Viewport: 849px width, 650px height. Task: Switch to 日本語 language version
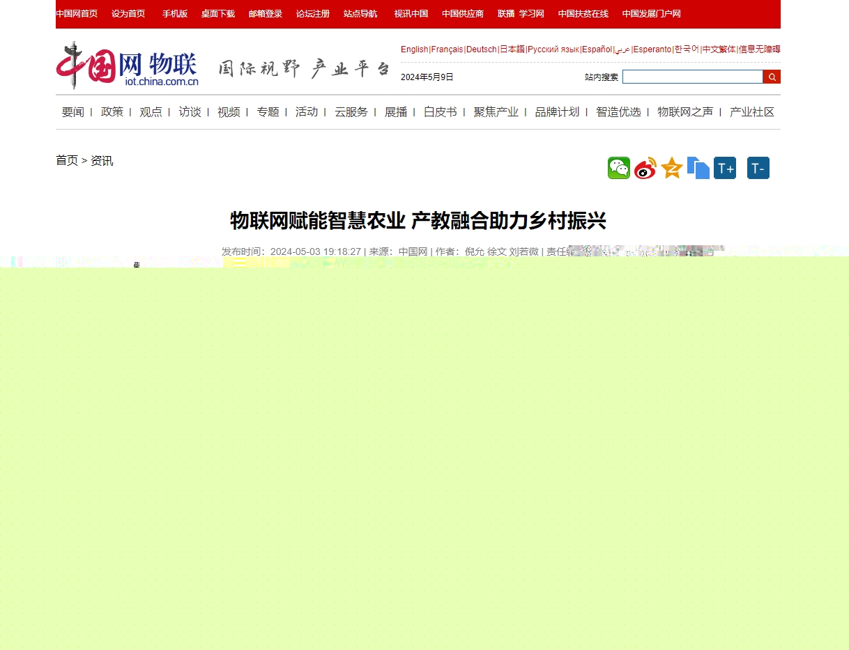(x=512, y=49)
